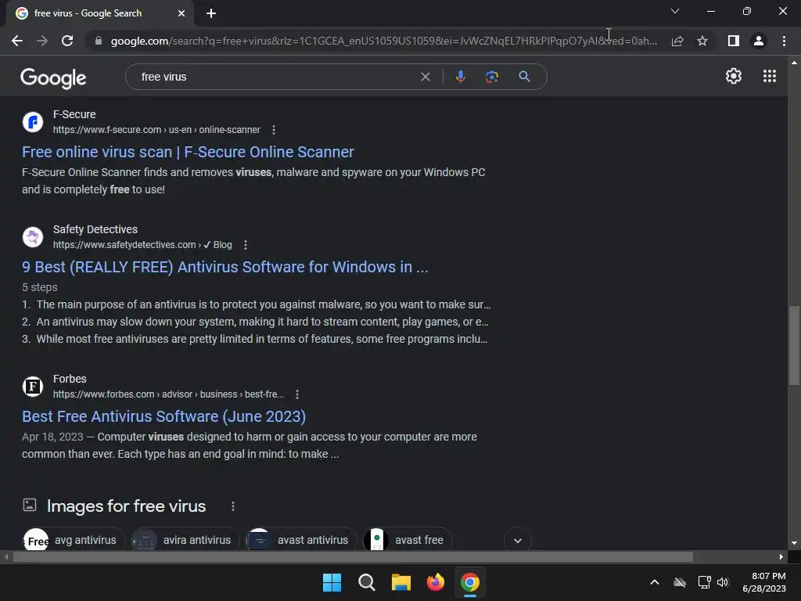Search by image with Google Lens
This screenshot has width=801, height=601.
pyautogui.click(x=492, y=77)
